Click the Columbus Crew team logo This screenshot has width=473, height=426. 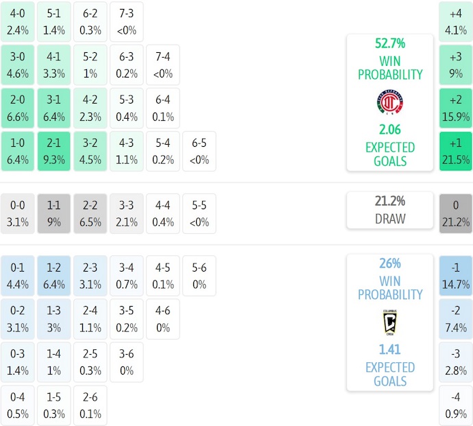pyautogui.click(x=389, y=322)
